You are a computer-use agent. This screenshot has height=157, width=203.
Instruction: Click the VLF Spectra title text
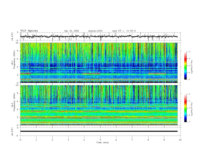pos(29,31)
